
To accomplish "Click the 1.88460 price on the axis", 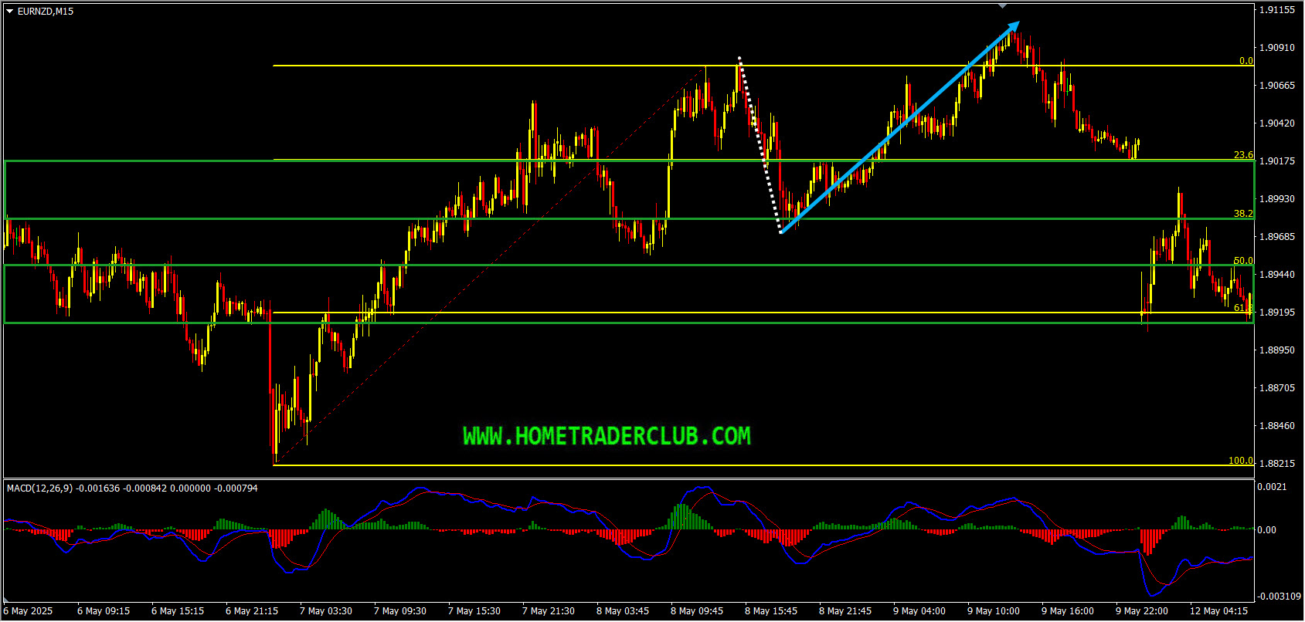I will 1277,426.
